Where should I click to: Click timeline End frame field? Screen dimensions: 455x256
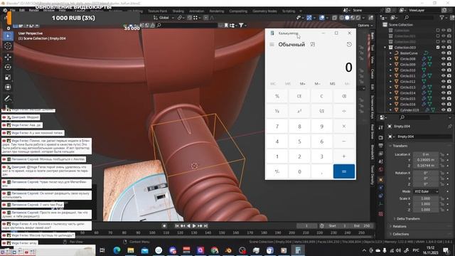coord(362,226)
